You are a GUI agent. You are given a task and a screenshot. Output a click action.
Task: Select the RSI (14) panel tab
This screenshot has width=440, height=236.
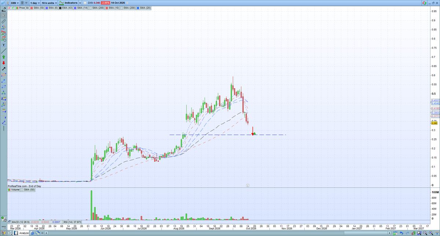[72, 222]
